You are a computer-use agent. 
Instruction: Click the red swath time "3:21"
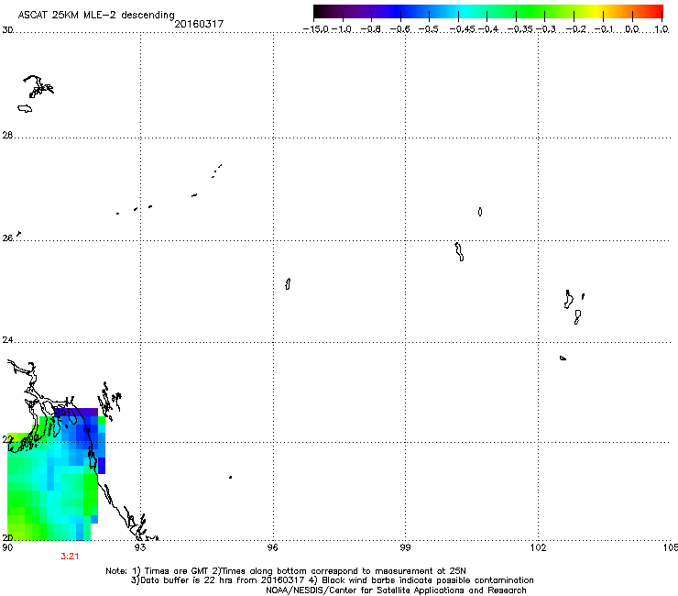pyautogui.click(x=70, y=557)
